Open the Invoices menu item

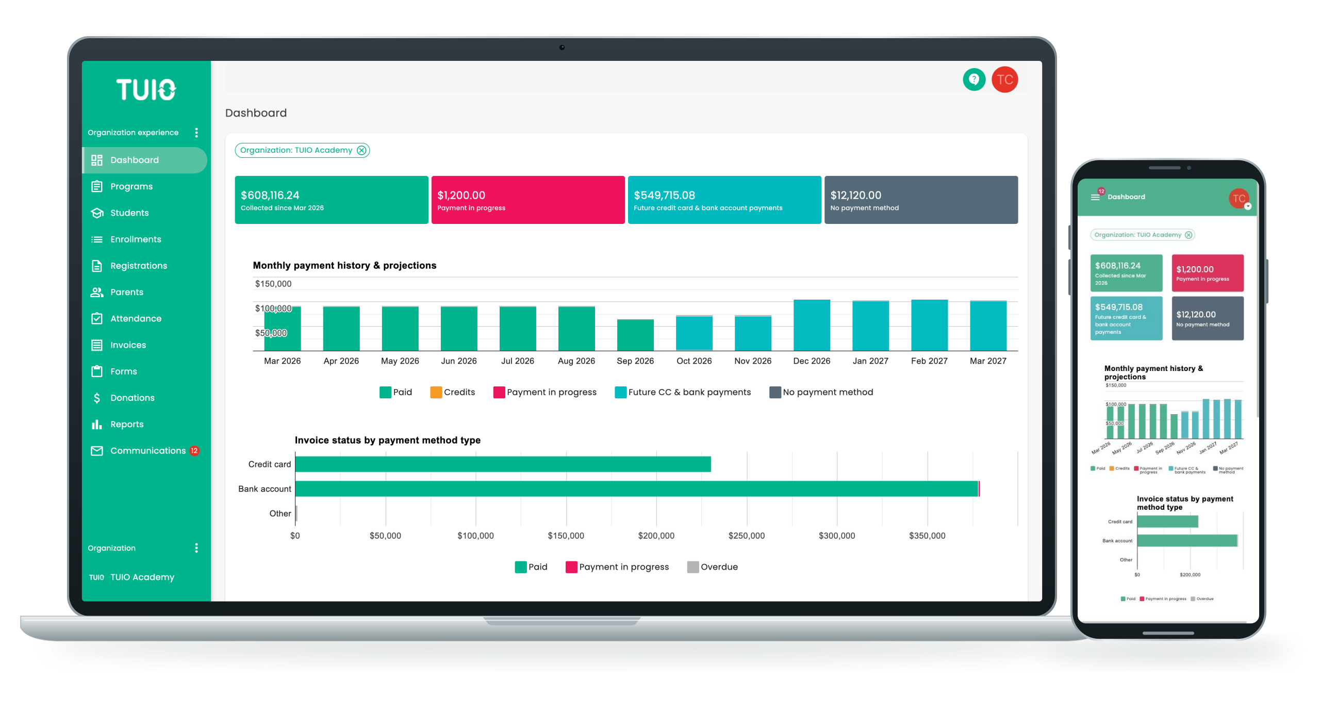[x=144, y=345]
